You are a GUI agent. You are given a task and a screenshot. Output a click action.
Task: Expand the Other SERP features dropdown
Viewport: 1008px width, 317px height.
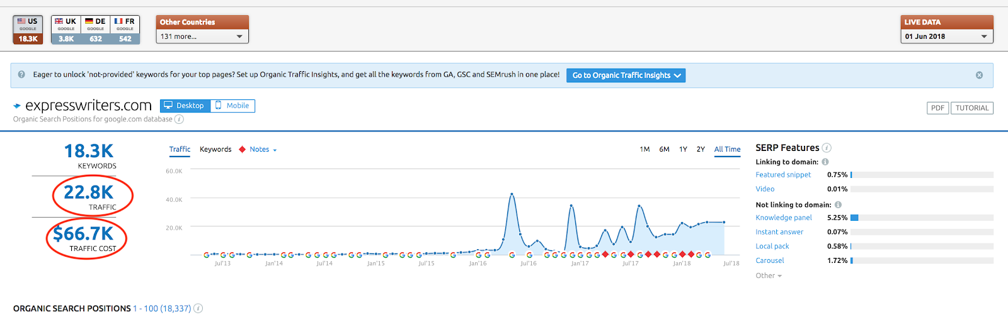click(x=769, y=275)
